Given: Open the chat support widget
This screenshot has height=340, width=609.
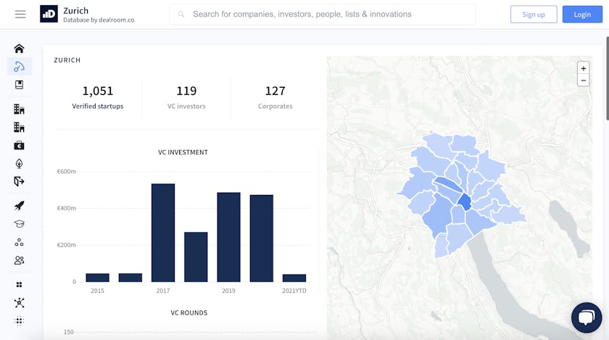Looking at the screenshot, I should click(x=586, y=318).
